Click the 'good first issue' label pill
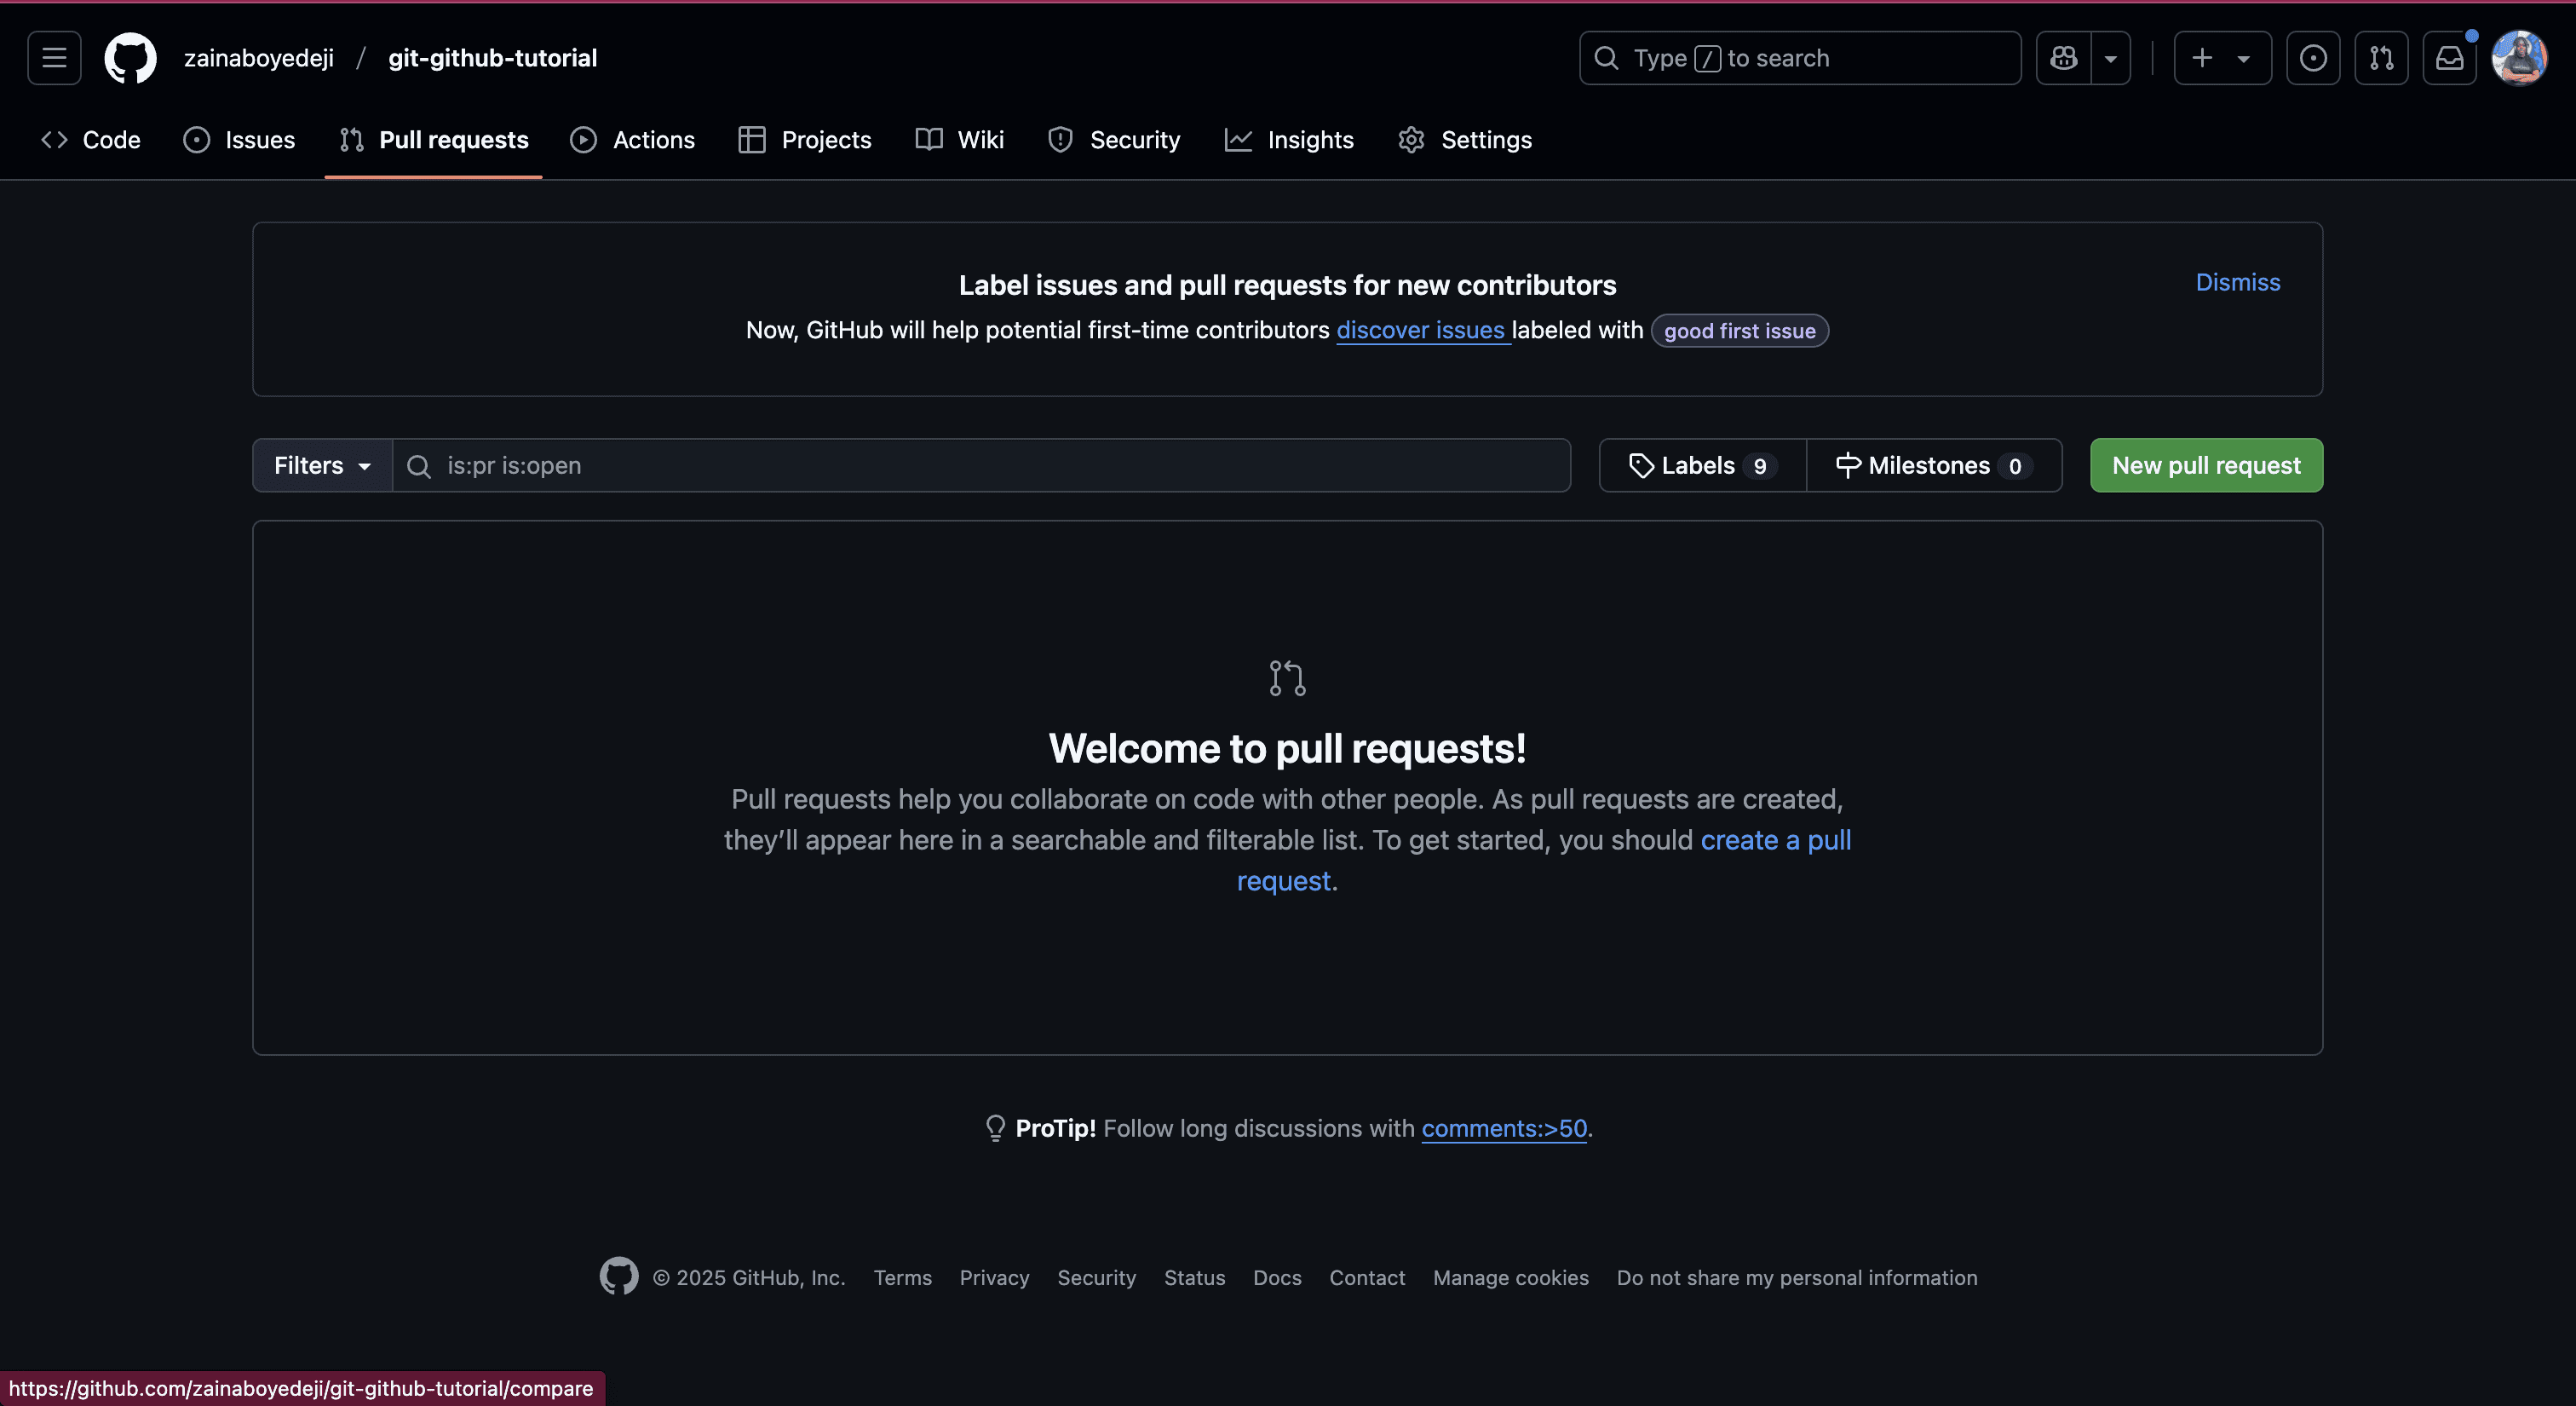This screenshot has width=2576, height=1406. pyautogui.click(x=1739, y=331)
